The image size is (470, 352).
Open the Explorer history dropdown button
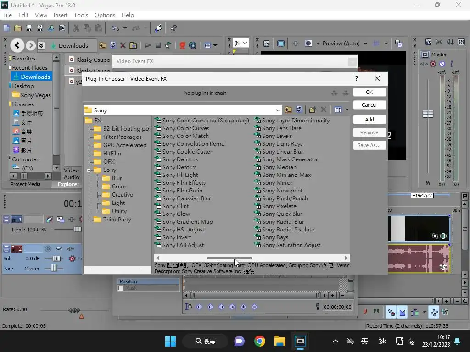coord(41,45)
